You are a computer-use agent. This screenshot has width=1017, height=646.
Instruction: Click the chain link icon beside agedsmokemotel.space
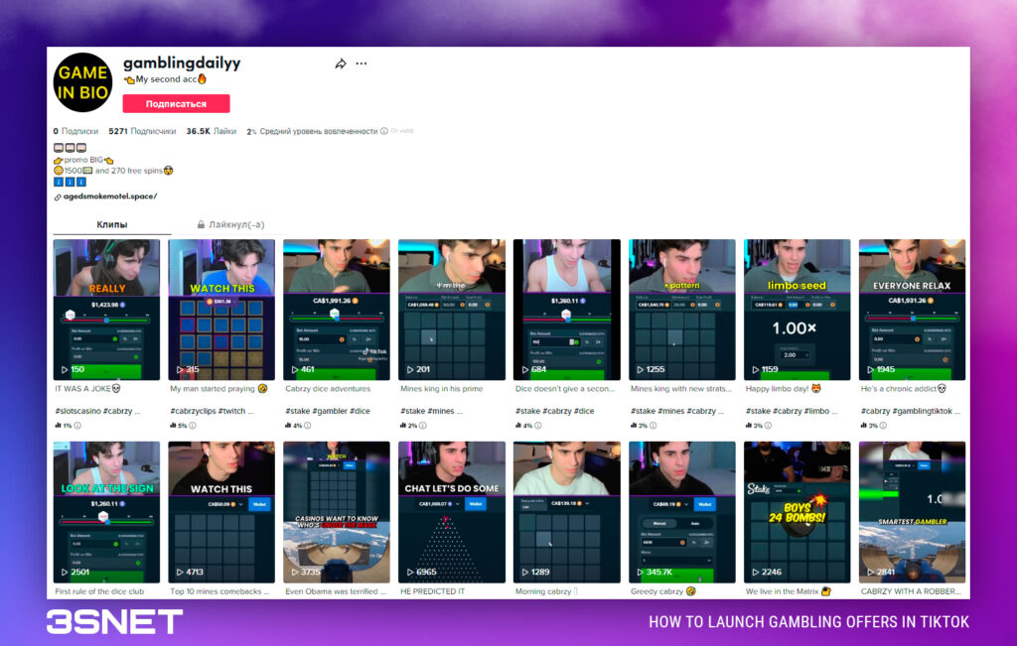coord(58,196)
